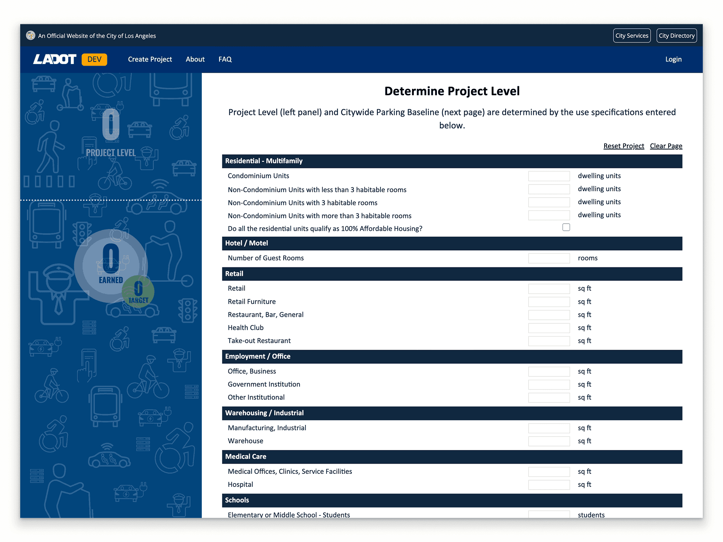Click the Warehousing / Industrial section header
Viewport: 723px width, 542px height.
tap(452, 413)
